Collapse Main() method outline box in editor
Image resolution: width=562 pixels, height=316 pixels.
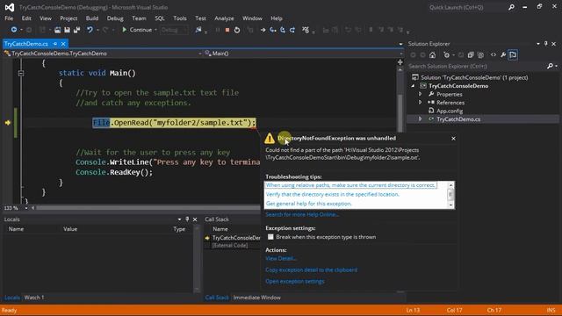point(21,73)
